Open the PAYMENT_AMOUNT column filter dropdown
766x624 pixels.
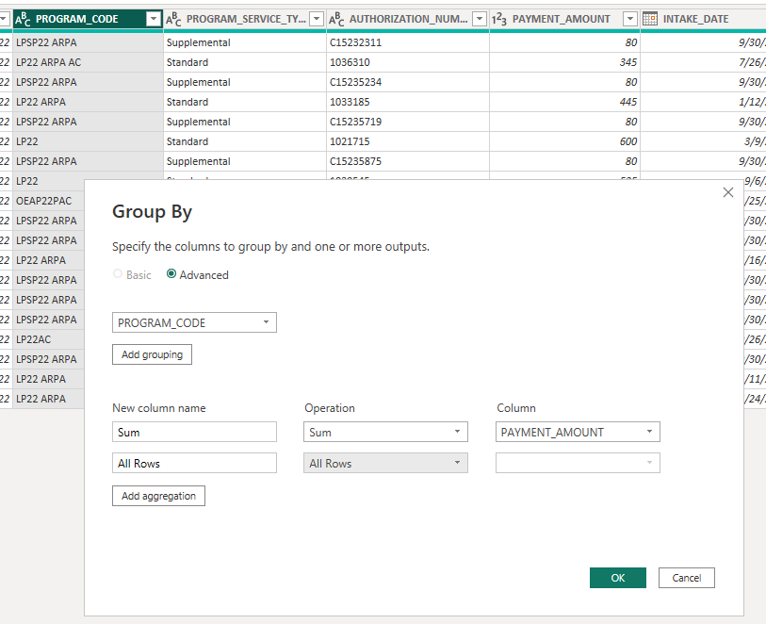tap(630, 19)
